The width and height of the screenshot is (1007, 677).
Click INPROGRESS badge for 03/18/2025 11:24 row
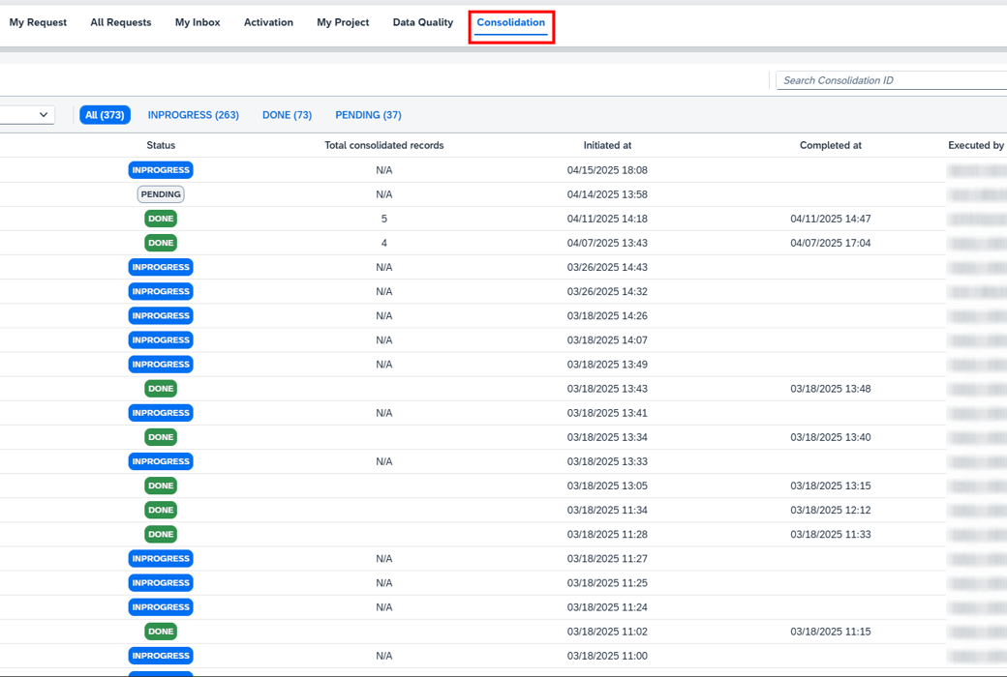click(x=161, y=607)
